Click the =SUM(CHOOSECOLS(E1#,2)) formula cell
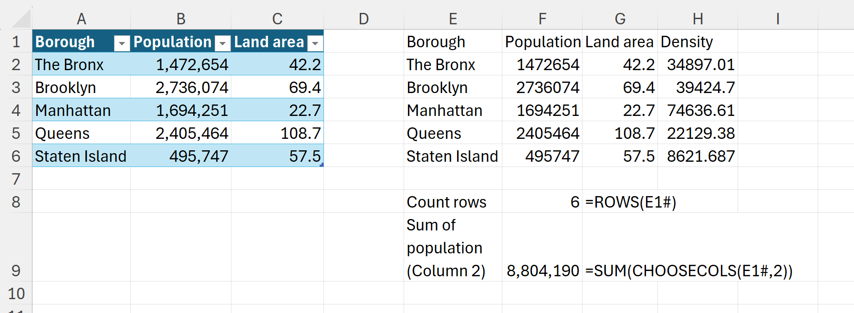This screenshot has height=313, width=854. 688,271
